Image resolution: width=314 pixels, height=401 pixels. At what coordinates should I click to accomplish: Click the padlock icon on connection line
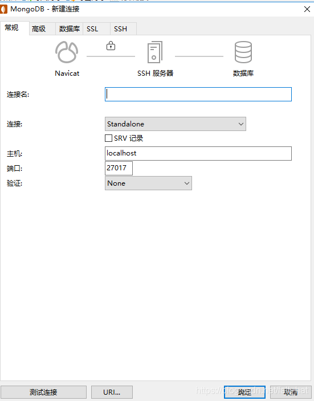(111, 46)
